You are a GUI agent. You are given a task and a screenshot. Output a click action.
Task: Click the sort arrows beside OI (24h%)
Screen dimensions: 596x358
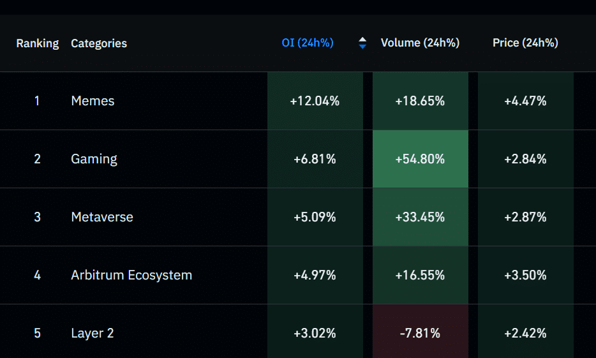pyautogui.click(x=362, y=43)
